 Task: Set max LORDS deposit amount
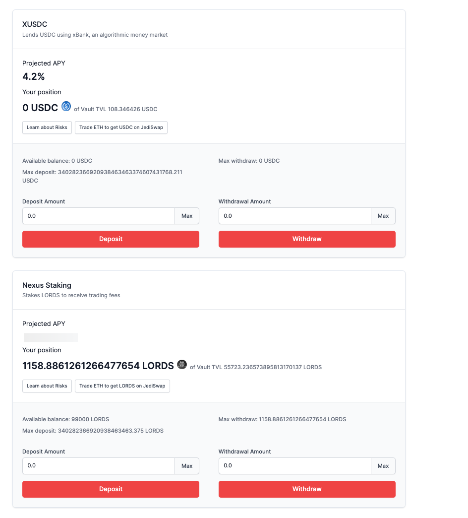[187, 466]
